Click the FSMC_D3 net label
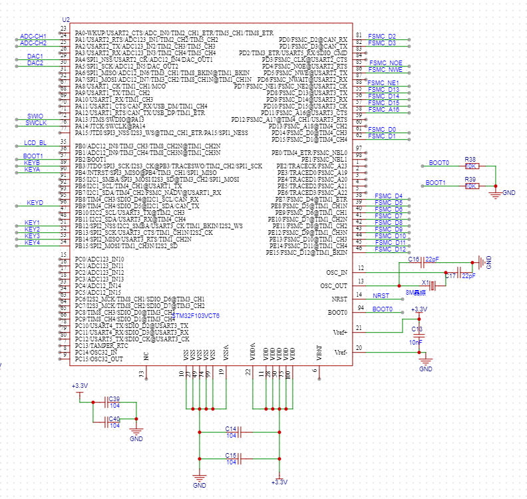This screenshot has width=527, height=499. click(x=382, y=43)
